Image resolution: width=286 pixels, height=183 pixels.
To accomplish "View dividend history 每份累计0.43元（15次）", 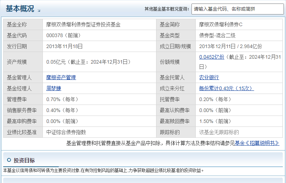I will 226,88.
